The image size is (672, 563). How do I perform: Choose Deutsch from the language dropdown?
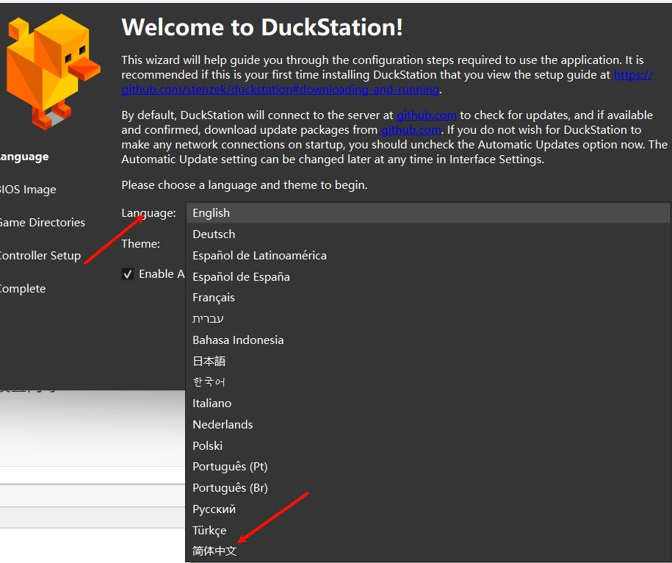pos(214,234)
